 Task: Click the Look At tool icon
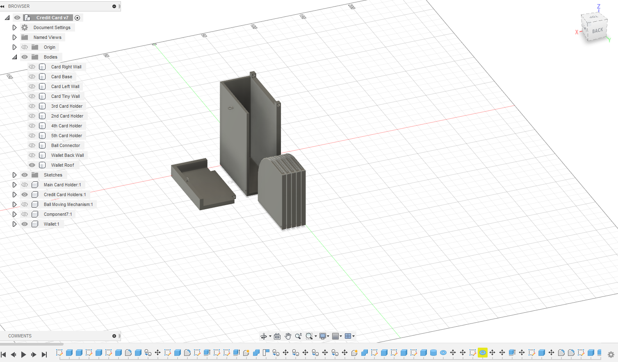(277, 336)
